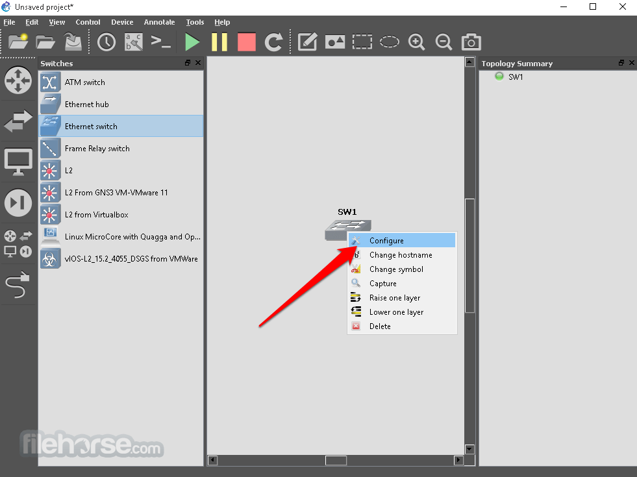Image resolution: width=637 pixels, height=477 pixels.
Task: Click the canvas horizontal scrollbar thumb
Action: point(336,460)
